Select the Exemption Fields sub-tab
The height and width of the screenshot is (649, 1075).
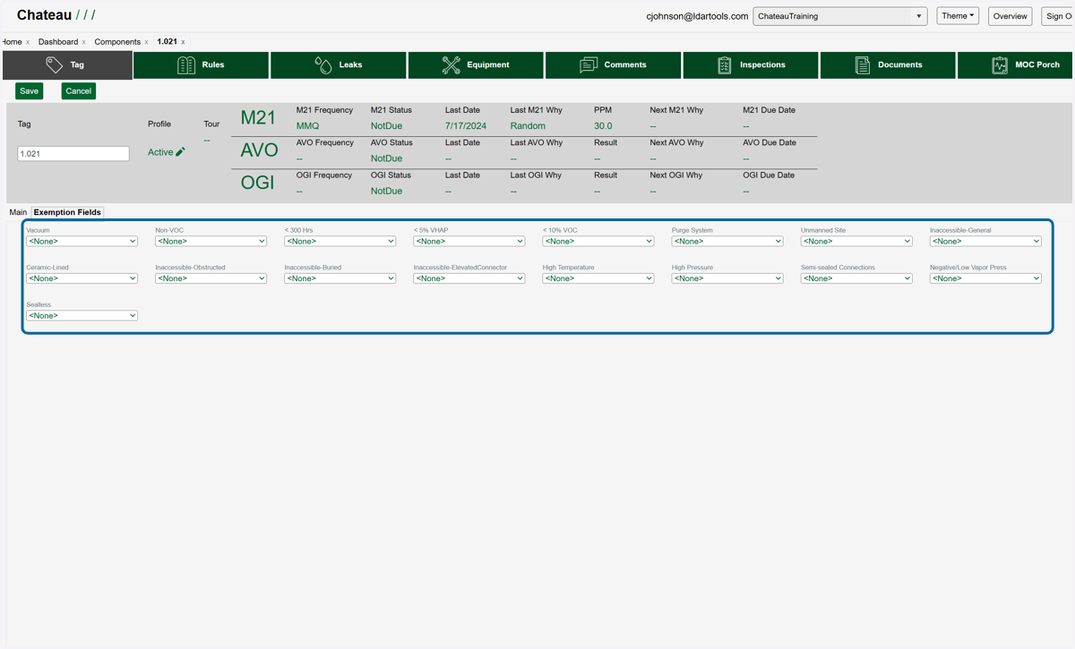67,212
